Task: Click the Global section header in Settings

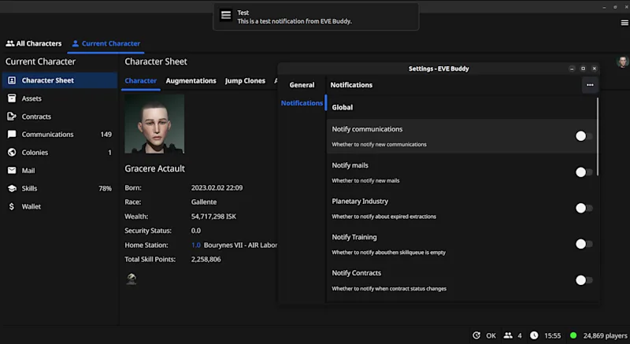Action: coord(343,107)
